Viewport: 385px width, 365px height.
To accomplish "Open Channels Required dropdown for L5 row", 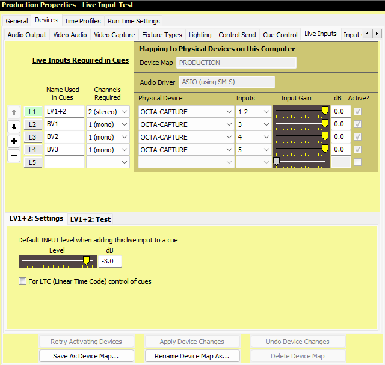I will click(x=108, y=162).
